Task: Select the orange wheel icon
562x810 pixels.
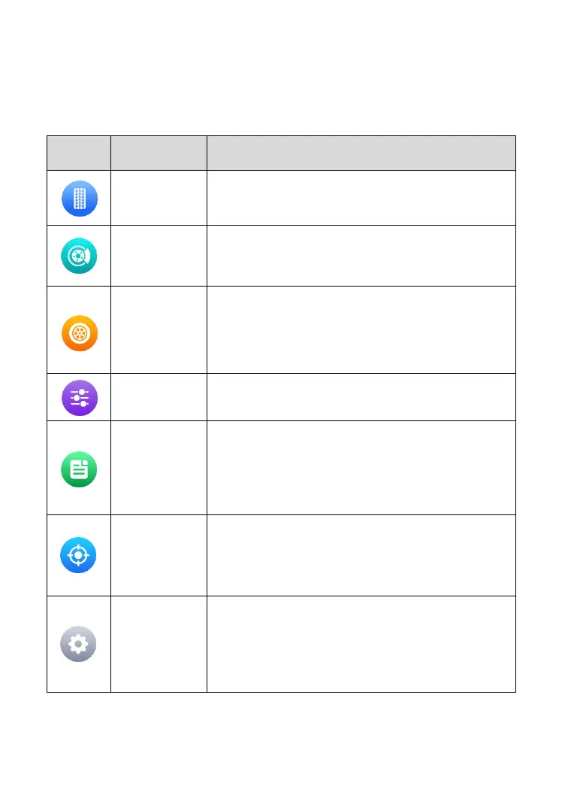Action: (79, 332)
